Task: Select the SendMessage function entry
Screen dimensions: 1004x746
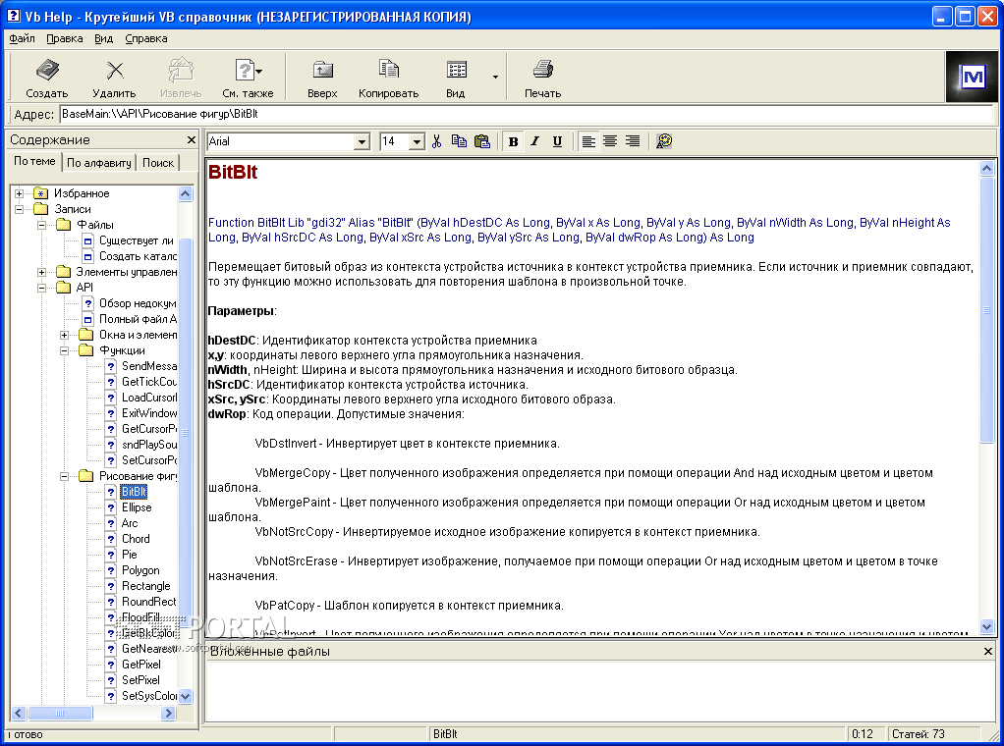Action: [148, 366]
